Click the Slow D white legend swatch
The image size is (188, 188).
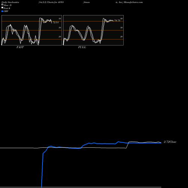pyautogui.click(x=2, y=5)
